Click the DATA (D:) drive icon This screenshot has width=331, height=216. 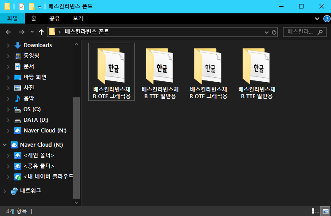[18, 121]
